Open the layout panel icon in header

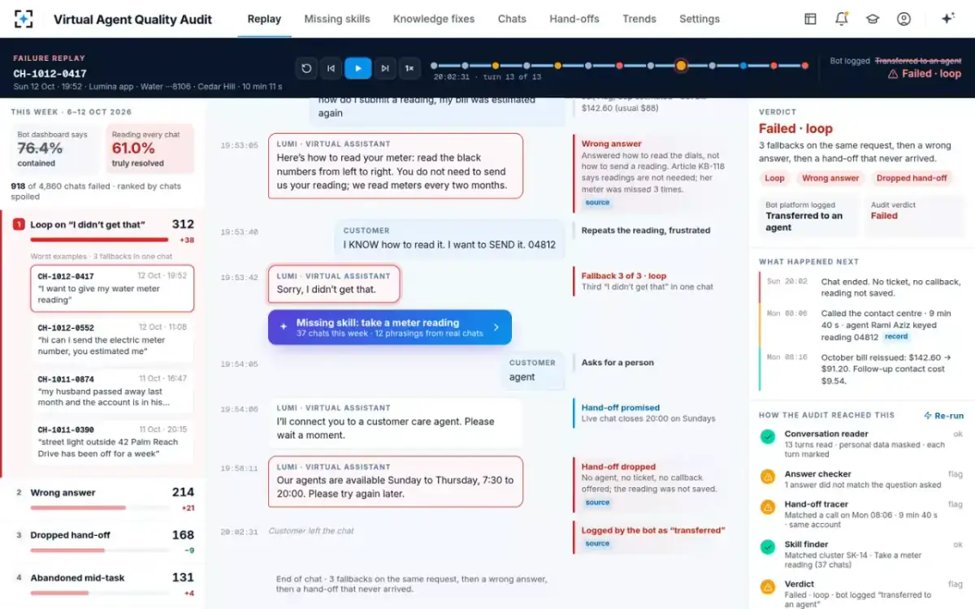click(810, 19)
